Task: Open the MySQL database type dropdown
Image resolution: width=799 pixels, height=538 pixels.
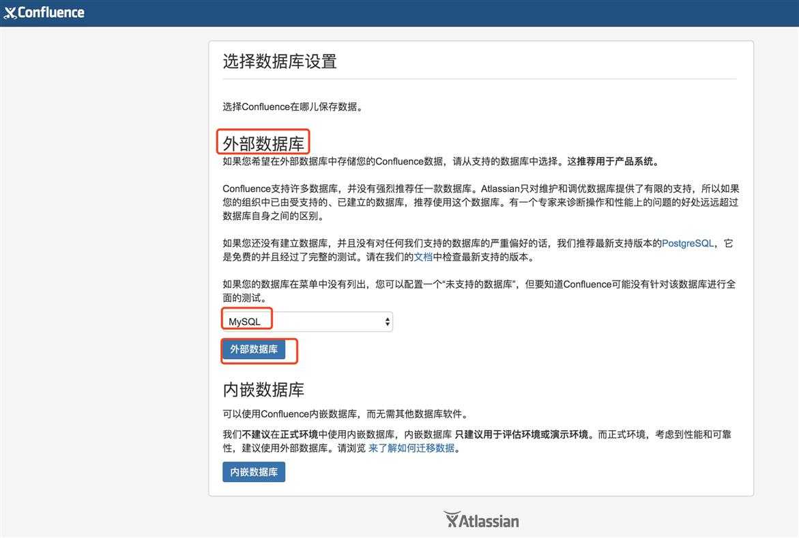Action: 307,322
